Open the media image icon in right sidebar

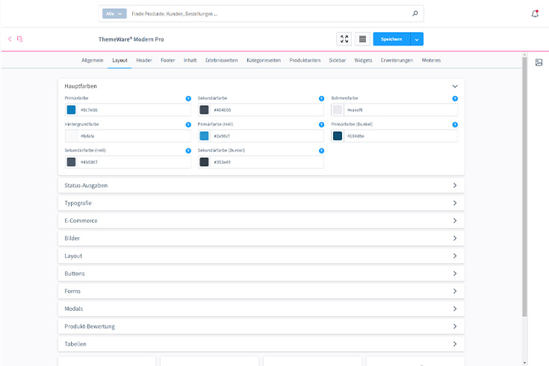pos(539,62)
